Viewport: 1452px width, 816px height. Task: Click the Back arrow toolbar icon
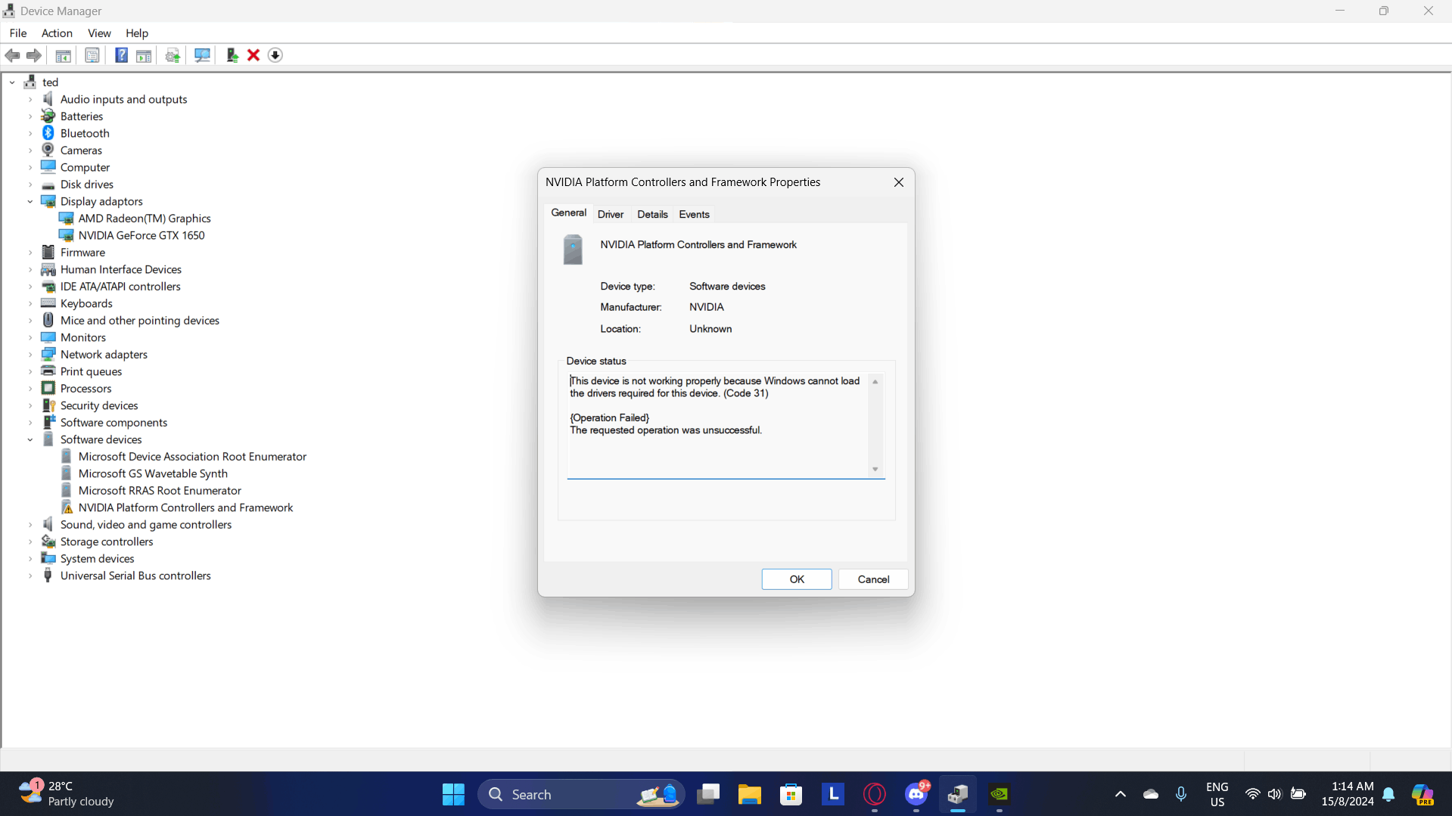tap(12, 55)
